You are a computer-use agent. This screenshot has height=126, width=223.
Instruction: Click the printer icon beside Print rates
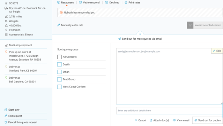126,2
